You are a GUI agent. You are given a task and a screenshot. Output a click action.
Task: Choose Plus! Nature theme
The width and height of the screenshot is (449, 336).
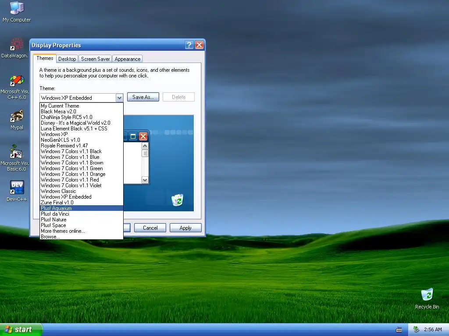[x=81, y=220]
